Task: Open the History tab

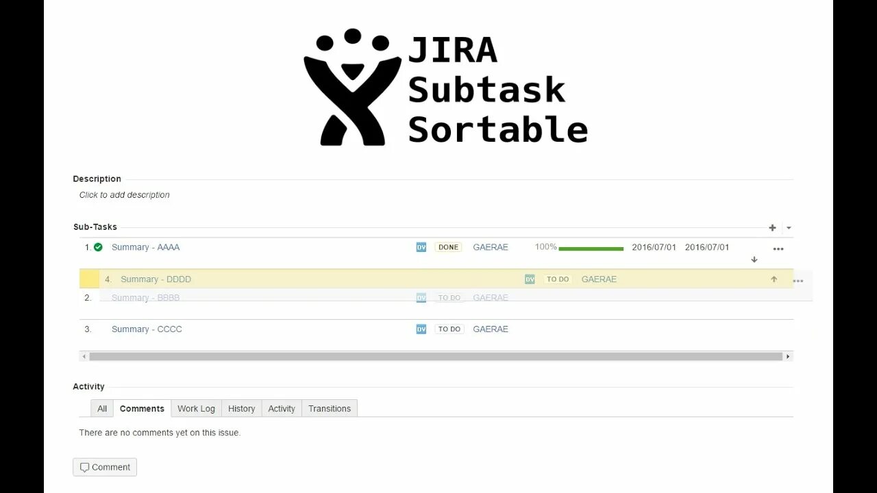Action: 241,409
